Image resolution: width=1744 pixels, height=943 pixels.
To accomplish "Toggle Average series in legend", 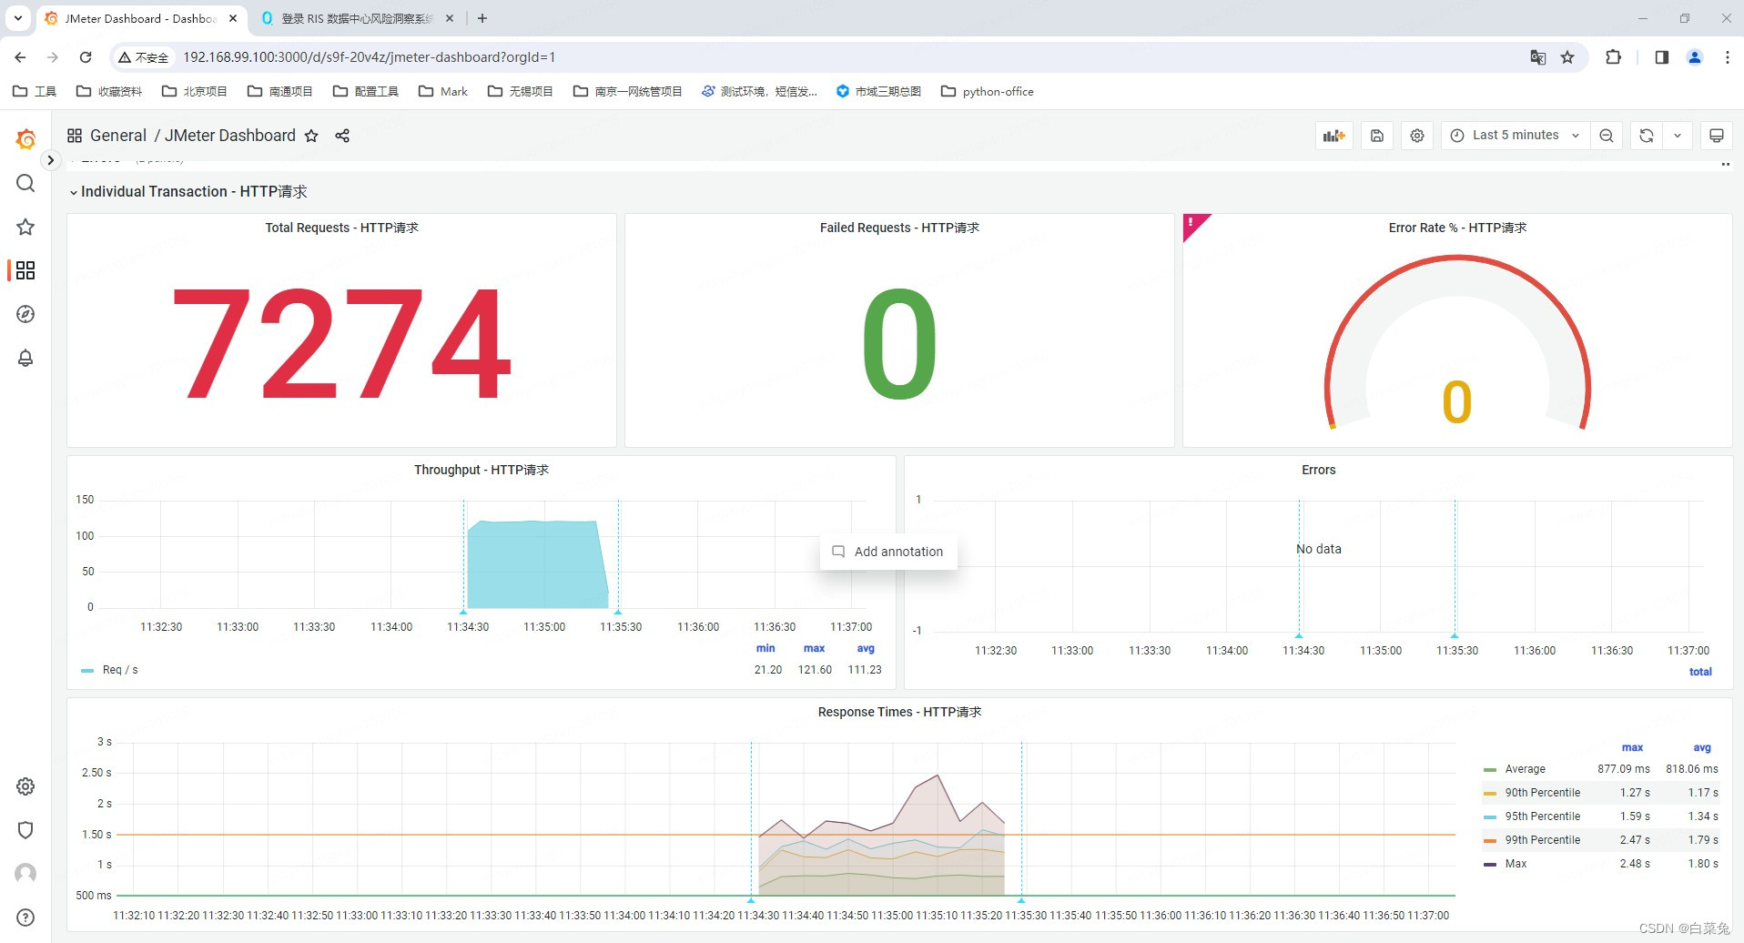I will 1525,769.
